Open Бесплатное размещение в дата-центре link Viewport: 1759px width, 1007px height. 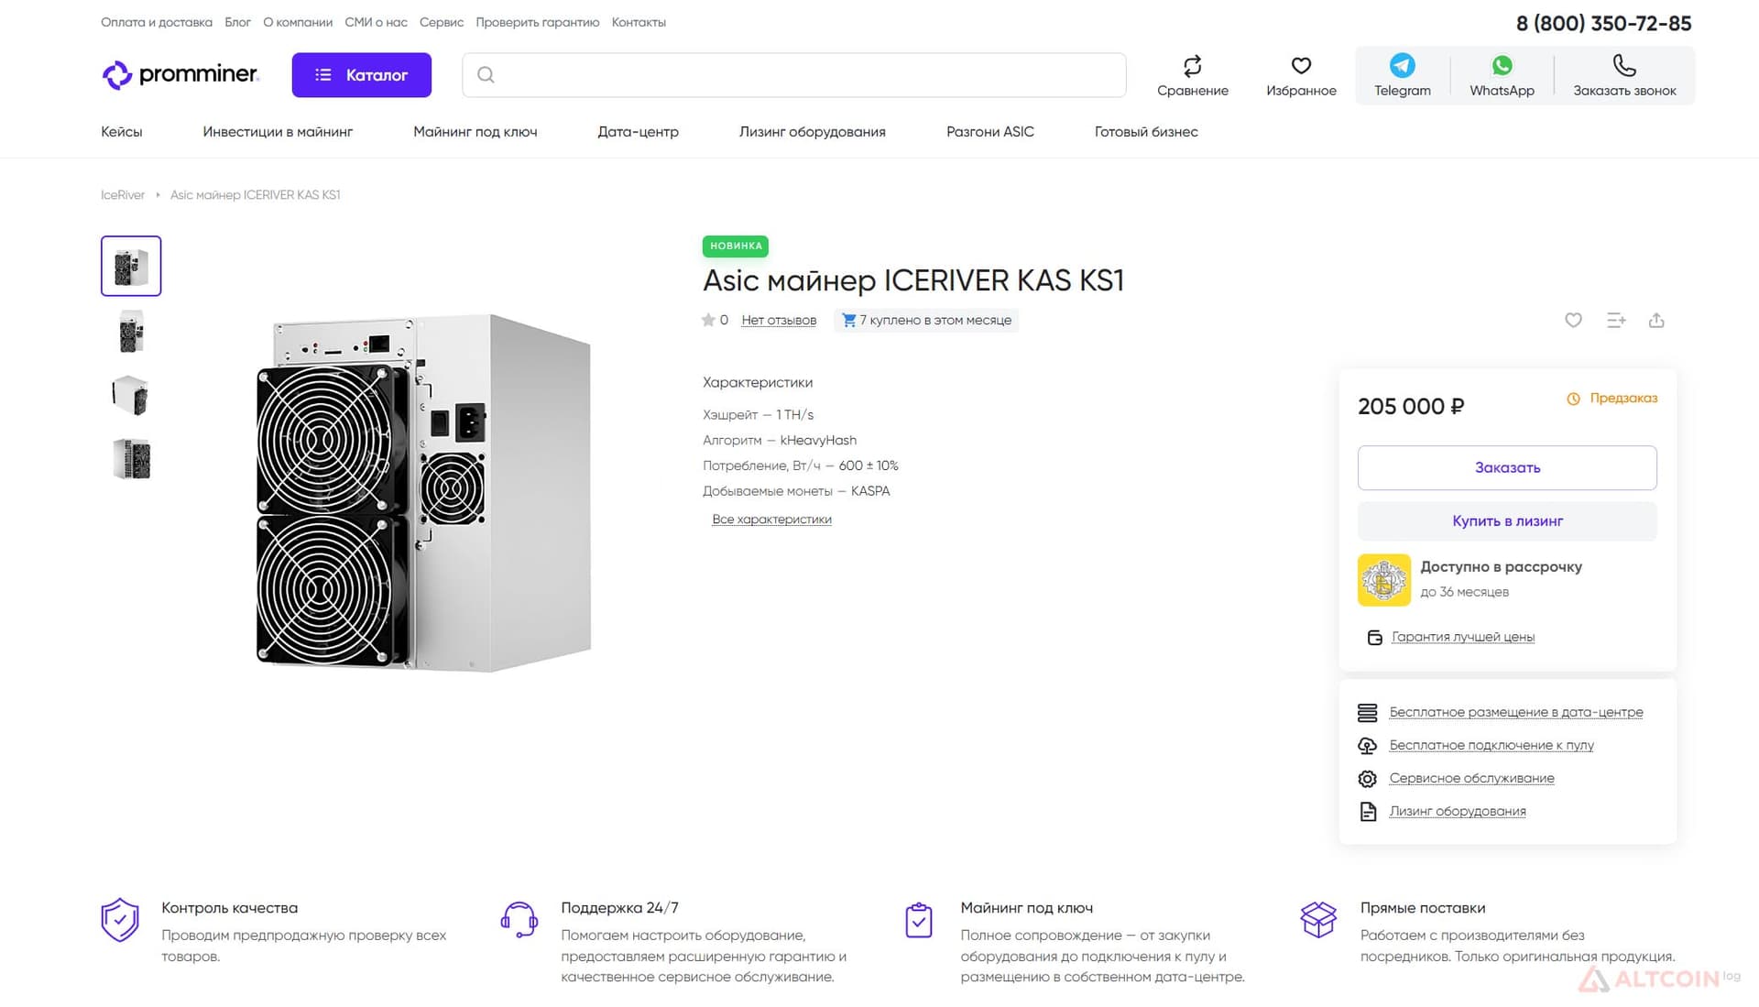(1516, 712)
